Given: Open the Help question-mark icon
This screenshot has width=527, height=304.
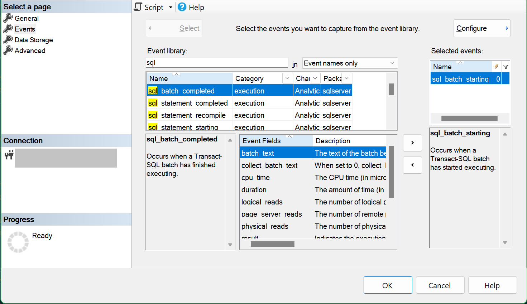Looking at the screenshot, I should [182, 7].
